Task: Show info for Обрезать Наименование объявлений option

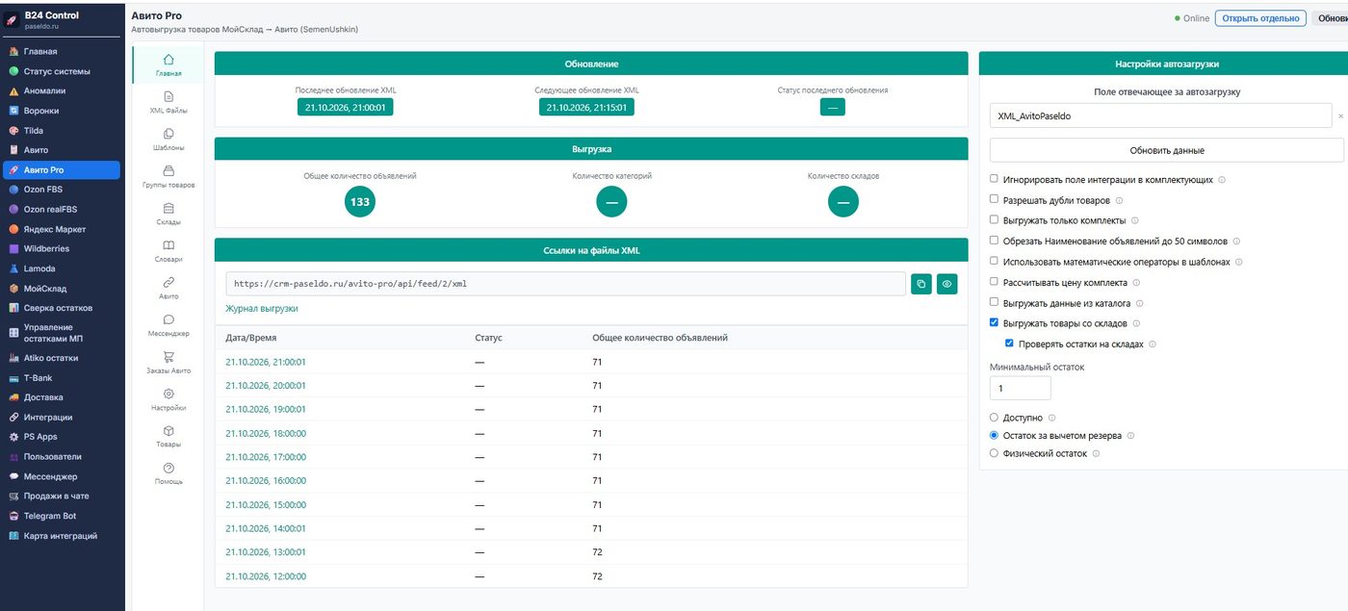Action: tap(1236, 242)
